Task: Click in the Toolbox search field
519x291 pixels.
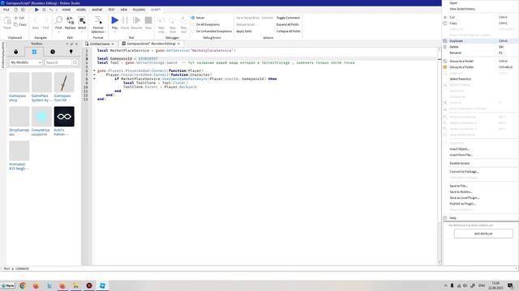Action: 58,62
